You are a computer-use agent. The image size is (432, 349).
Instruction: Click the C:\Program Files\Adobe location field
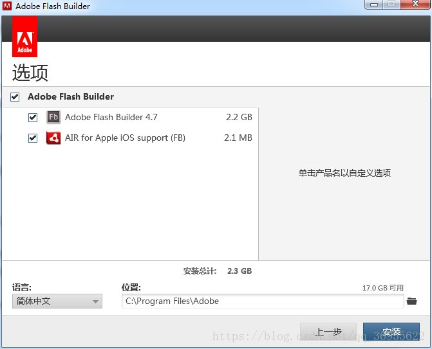263,301
